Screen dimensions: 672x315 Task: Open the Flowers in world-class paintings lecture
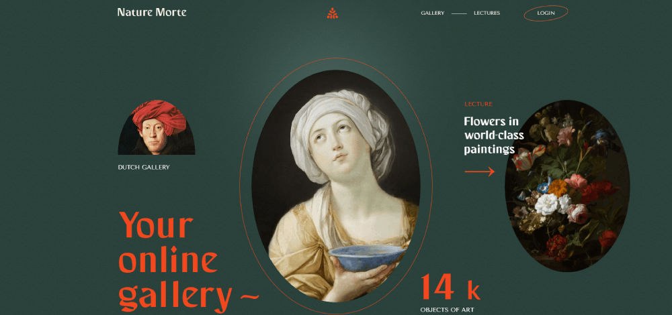494,135
